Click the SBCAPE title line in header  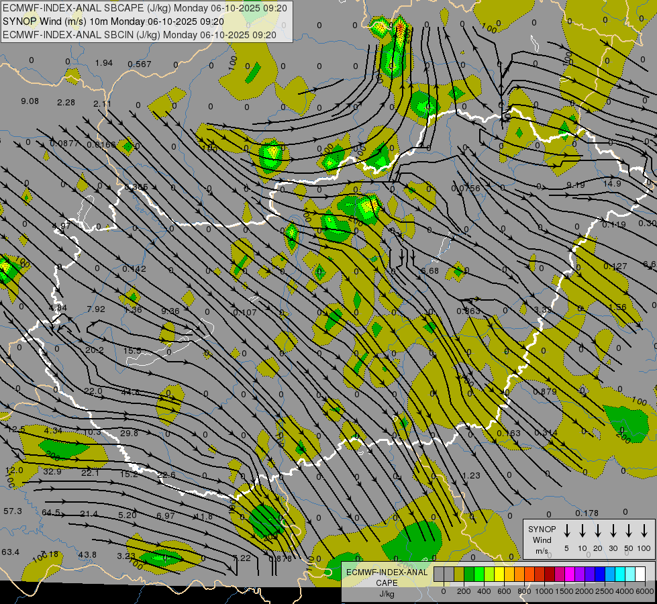tap(145, 8)
